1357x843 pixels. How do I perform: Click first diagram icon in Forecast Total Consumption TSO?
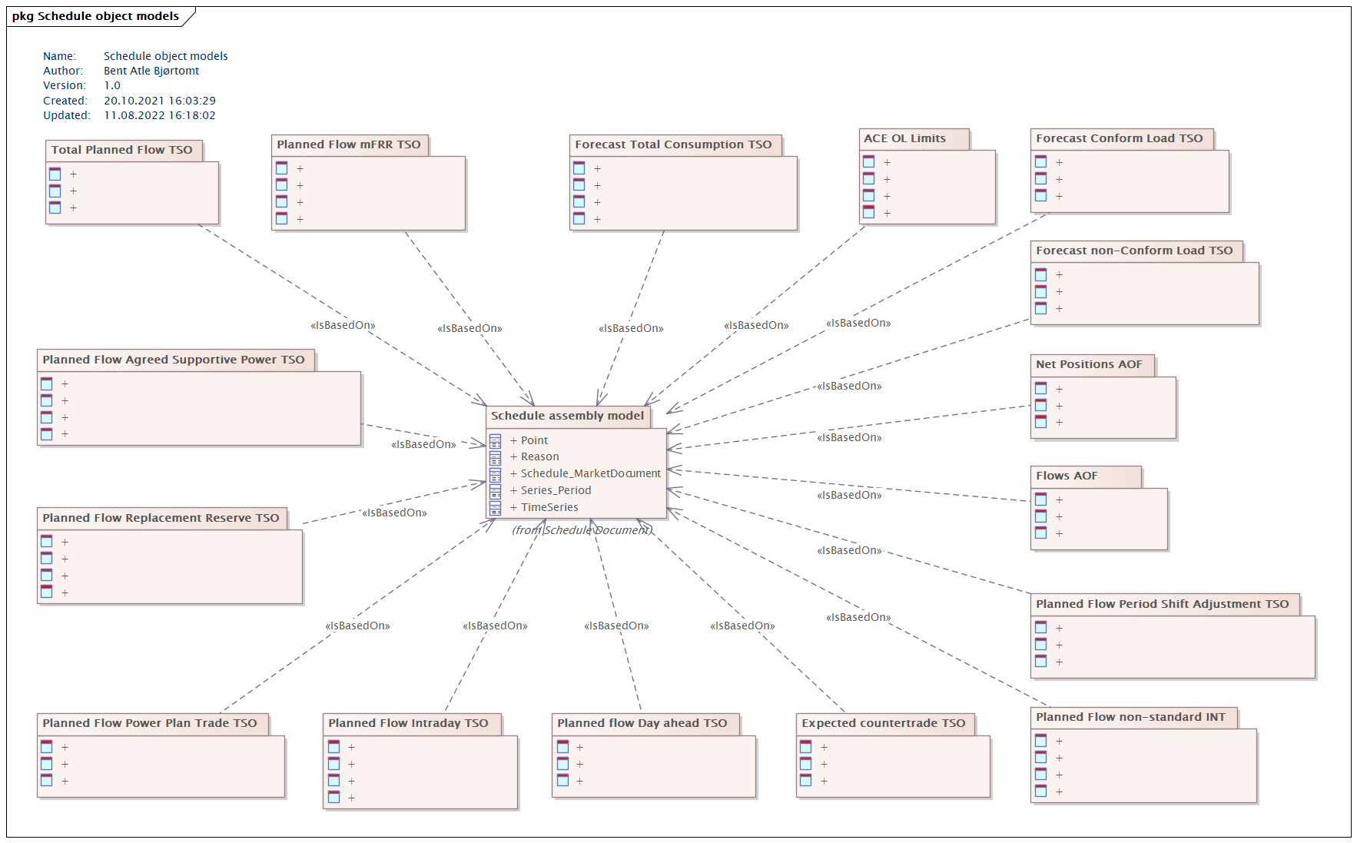click(x=579, y=168)
